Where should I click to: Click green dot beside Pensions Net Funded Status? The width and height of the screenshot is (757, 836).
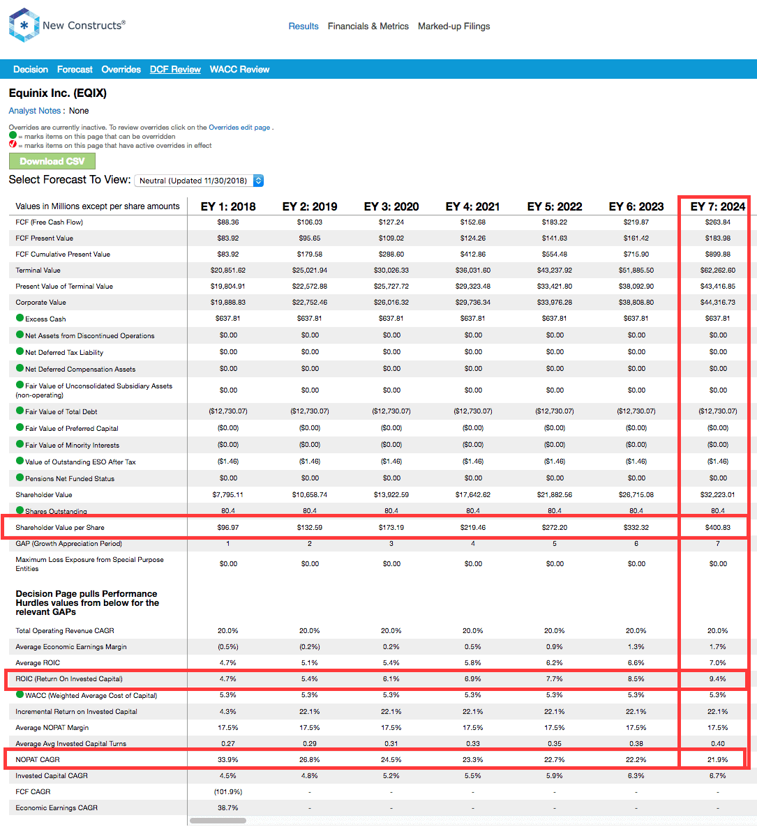click(20, 478)
